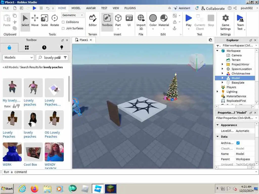The width and height of the screenshot is (259, 194).
Task: Open the Toolbox Recent clock tab
Action: tap(44, 47)
